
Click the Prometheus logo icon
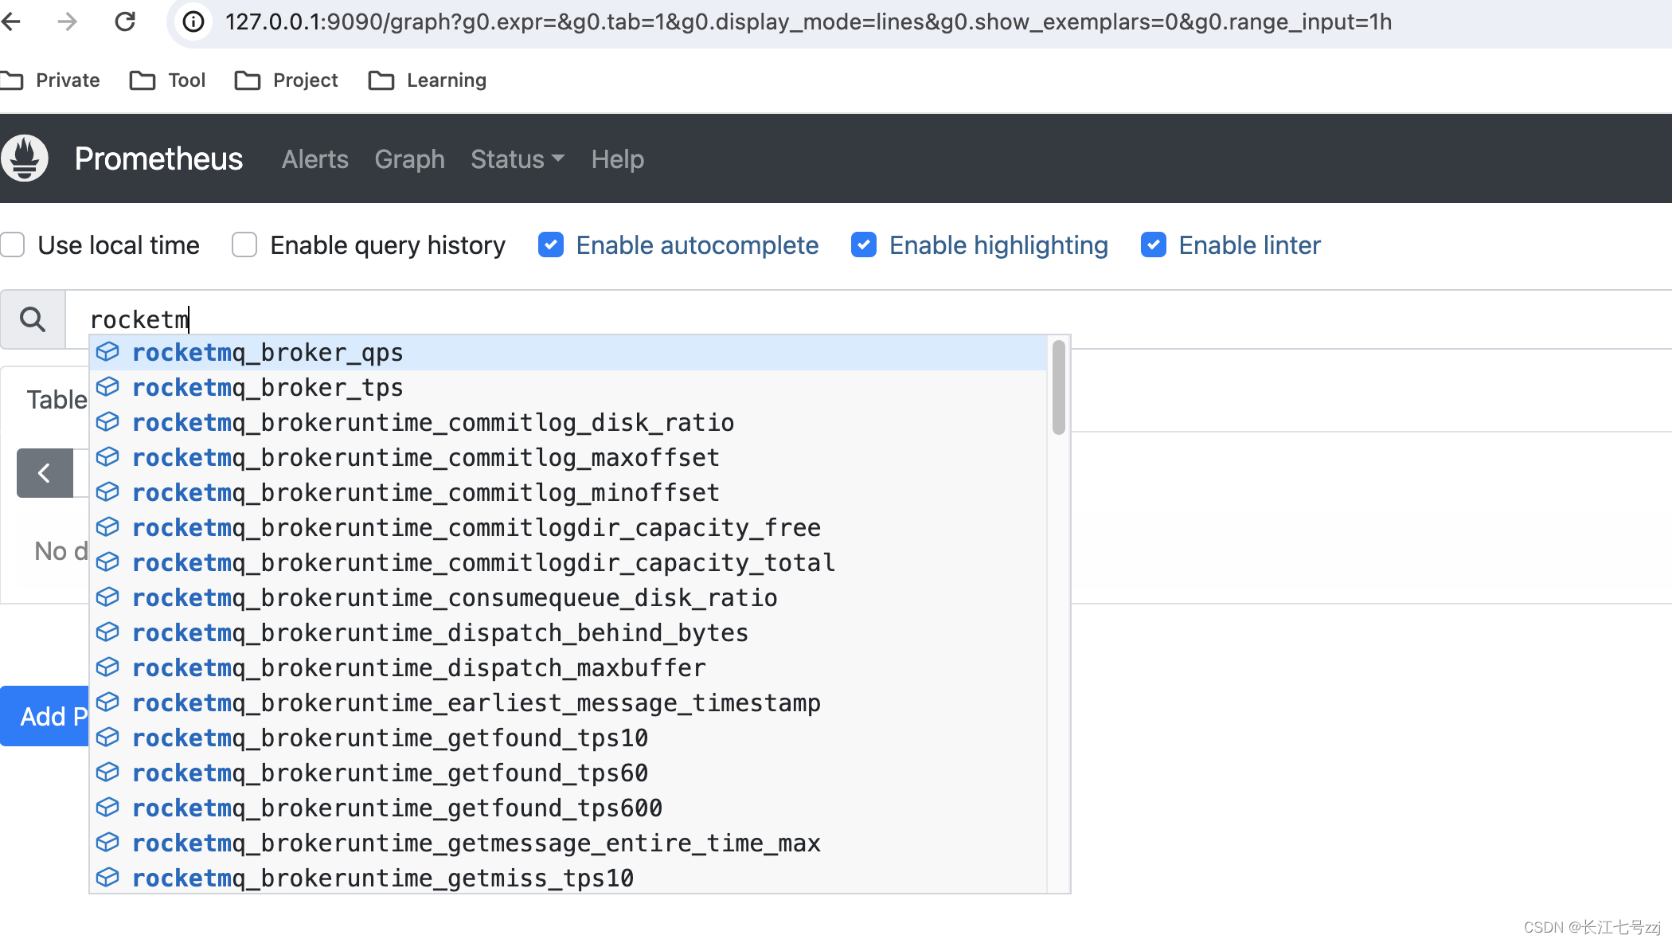click(25, 158)
